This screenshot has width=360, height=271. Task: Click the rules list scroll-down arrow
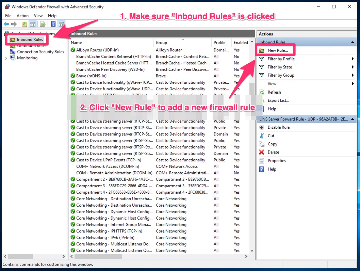pyautogui.click(x=252, y=250)
